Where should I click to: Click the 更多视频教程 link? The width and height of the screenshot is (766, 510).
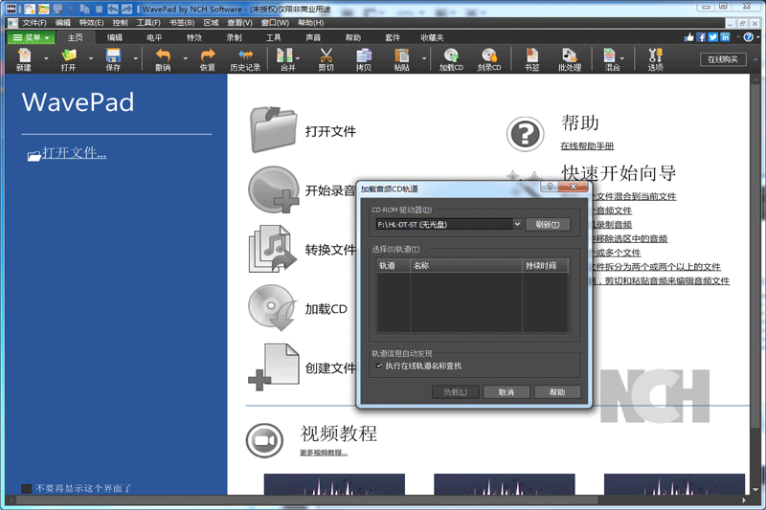[324, 453]
